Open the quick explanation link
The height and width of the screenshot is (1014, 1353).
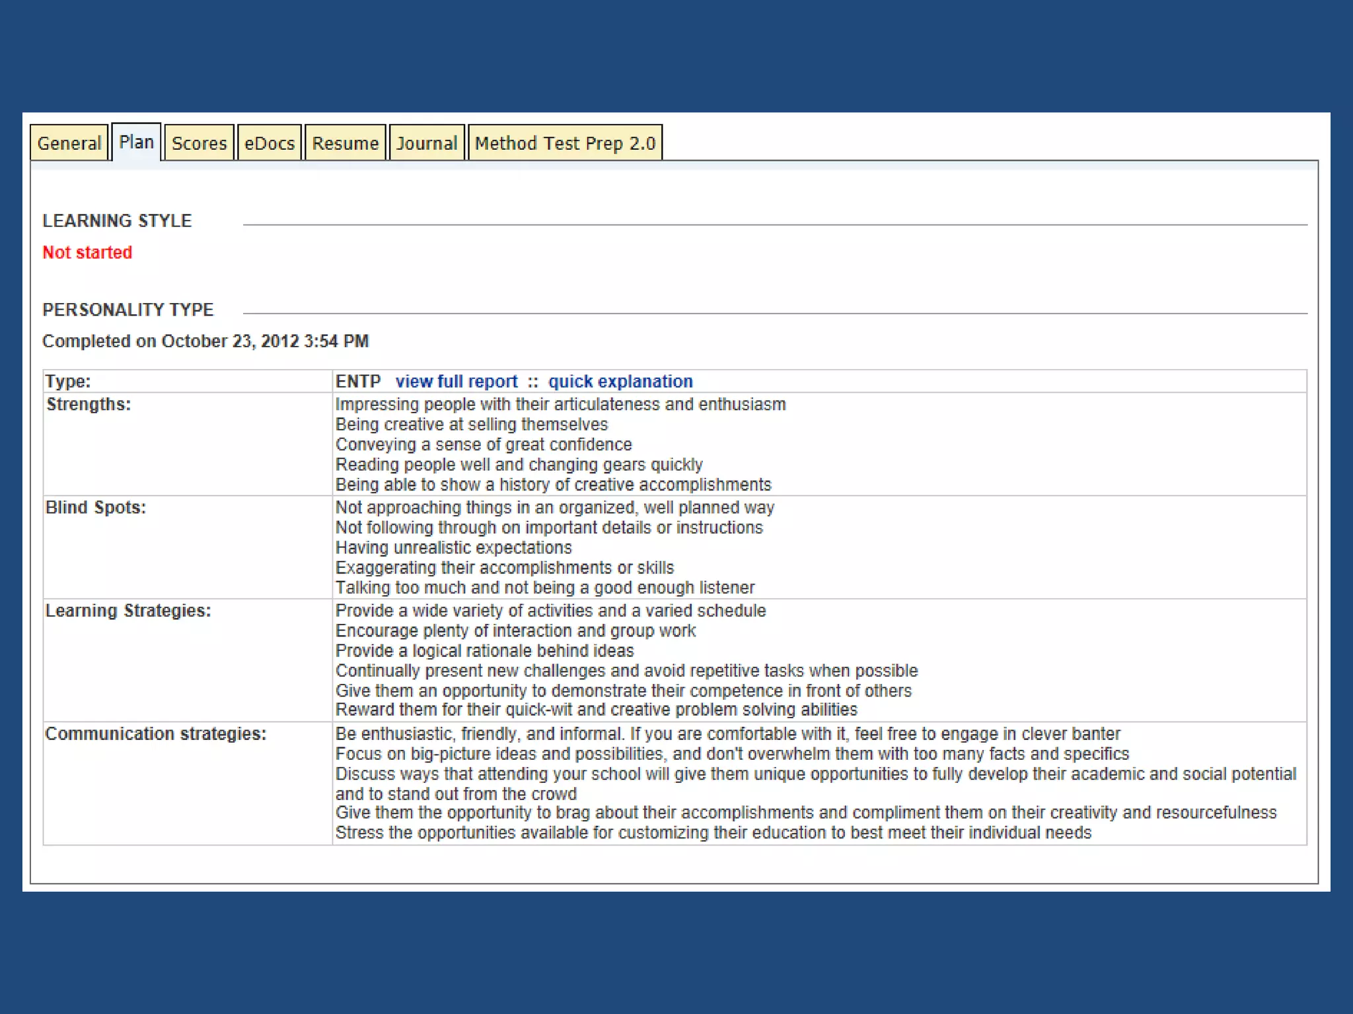(620, 382)
